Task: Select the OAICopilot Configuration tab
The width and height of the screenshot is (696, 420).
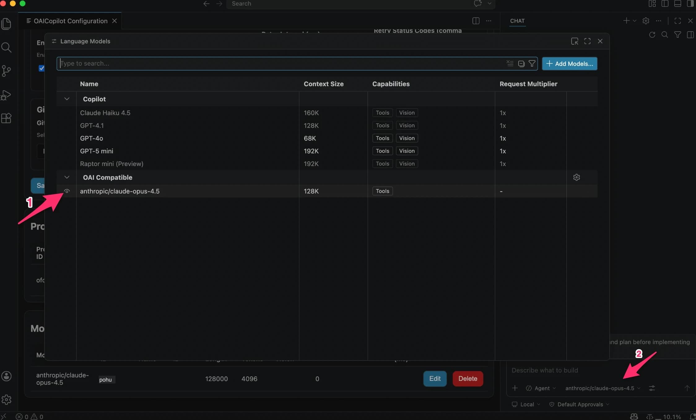Action: click(x=70, y=21)
